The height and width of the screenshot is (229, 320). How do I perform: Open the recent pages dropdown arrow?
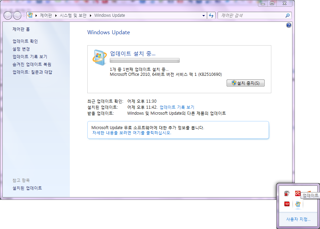[x=24, y=16]
